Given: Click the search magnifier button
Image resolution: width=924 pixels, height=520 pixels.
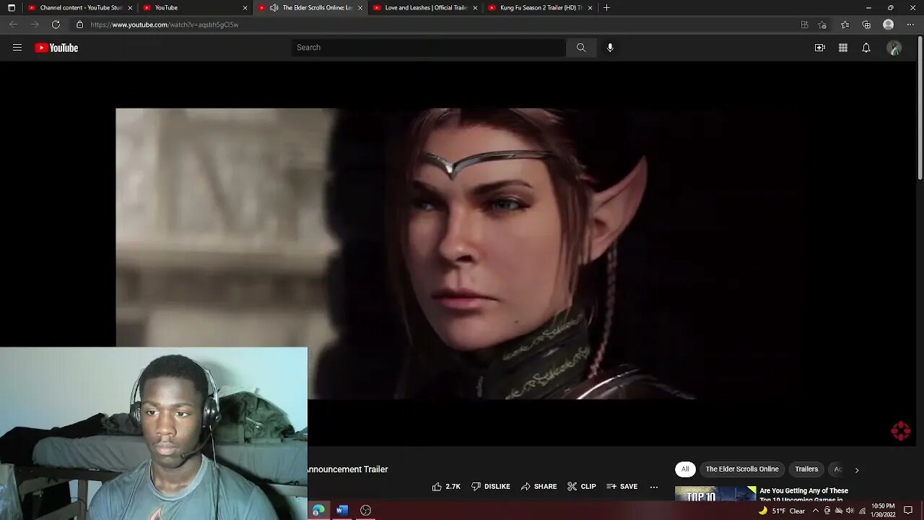Looking at the screenshot, I should click(581, 48).
